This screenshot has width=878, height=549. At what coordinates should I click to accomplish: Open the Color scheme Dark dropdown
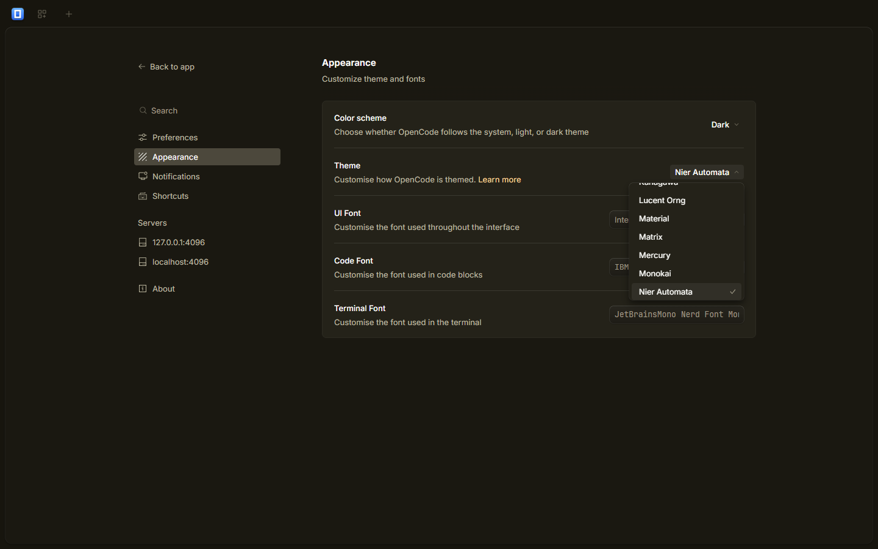725,124
